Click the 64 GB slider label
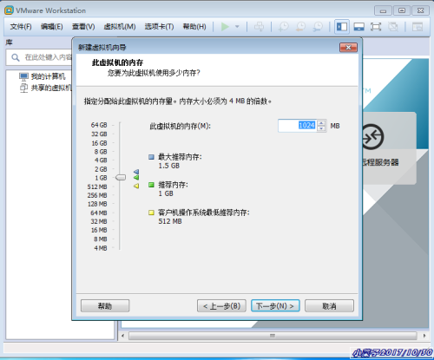The height and width of the screenshot is (360, 434). point(99,125)
